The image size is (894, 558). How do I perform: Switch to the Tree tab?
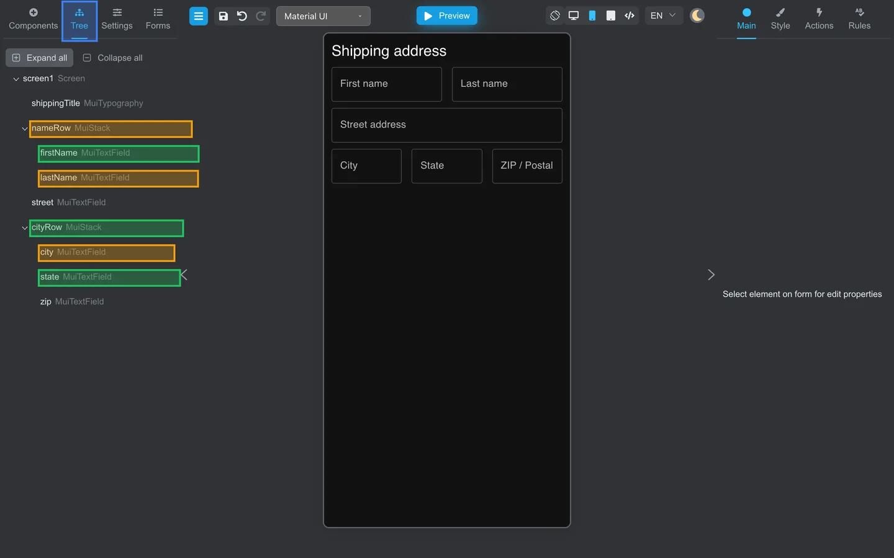(x=79, y=19)
